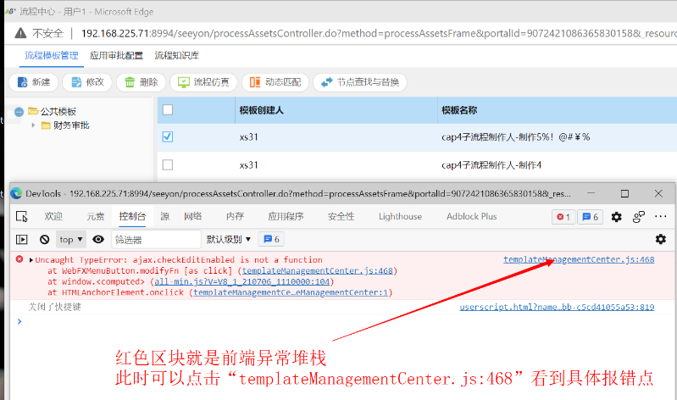Open stack trace link templateManagementCenter.js:468 in modifyFn line
Image resolution: width=677 pixels, height=400 pixels.
(x=318, y=271)
